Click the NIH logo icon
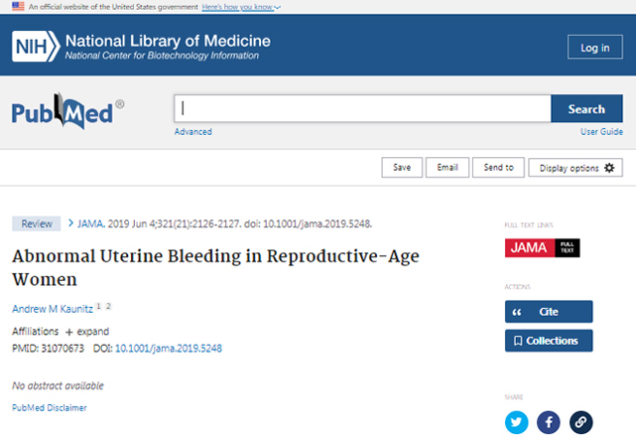 click(x=36, y=47)
